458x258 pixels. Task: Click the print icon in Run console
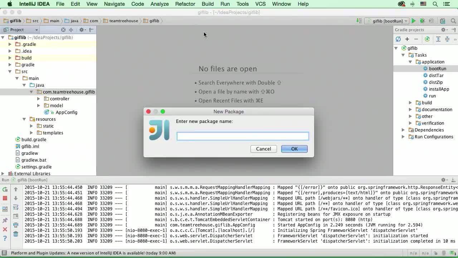click(x=16, y=225)
